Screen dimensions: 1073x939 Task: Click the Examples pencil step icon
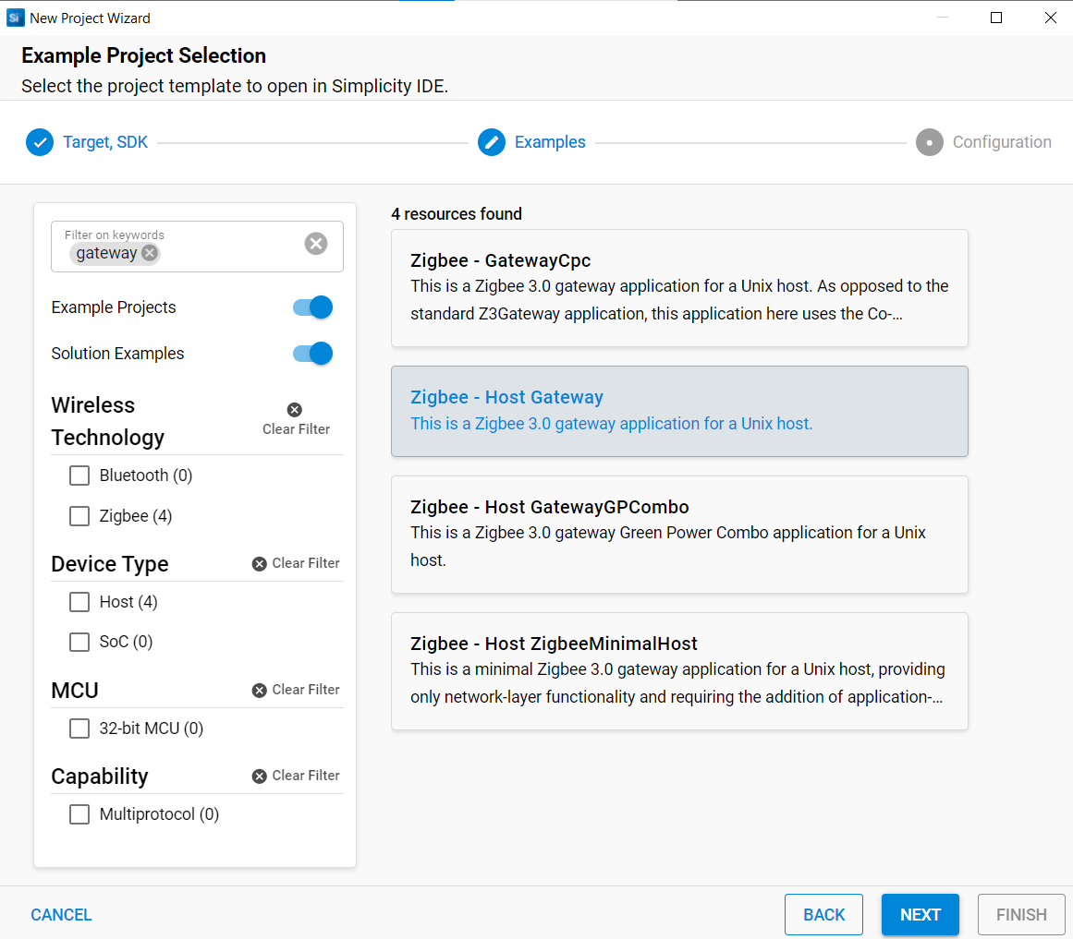click(x=492, y=142)
